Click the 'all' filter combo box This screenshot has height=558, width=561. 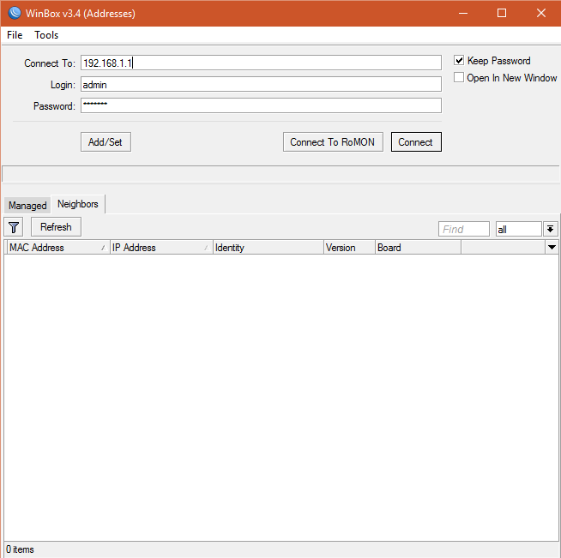coord(518,229)
